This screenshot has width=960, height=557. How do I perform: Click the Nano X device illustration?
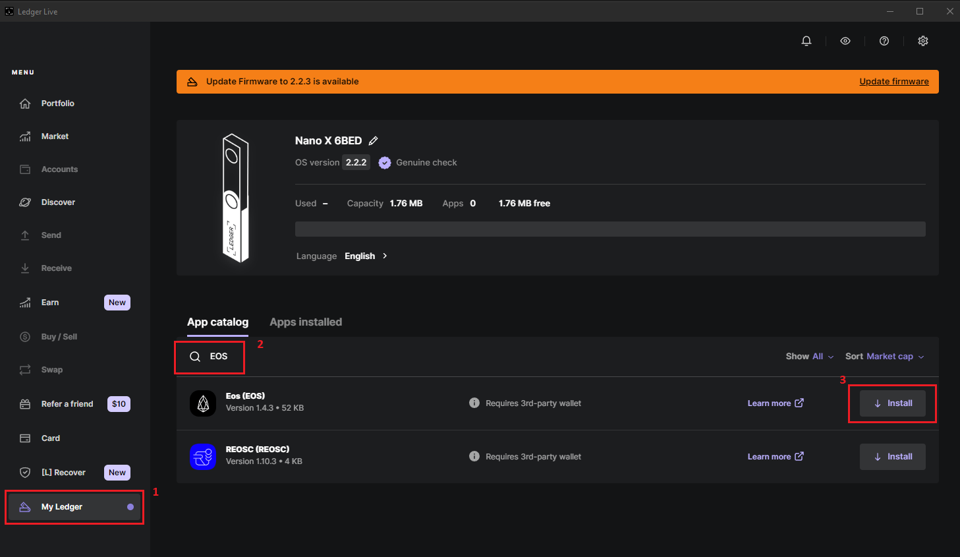click(x=235, y=198)
